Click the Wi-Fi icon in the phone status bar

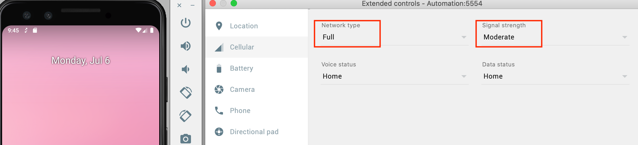click(x=138, y=30)
